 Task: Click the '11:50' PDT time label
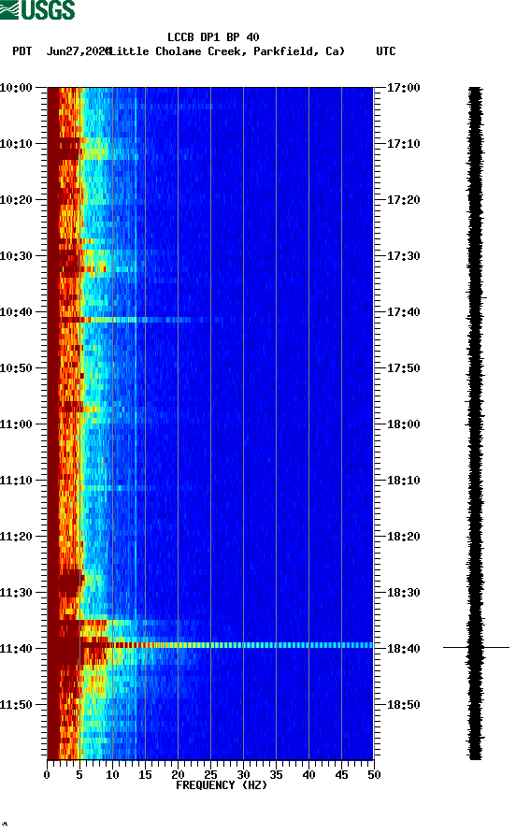pos(16,705)
